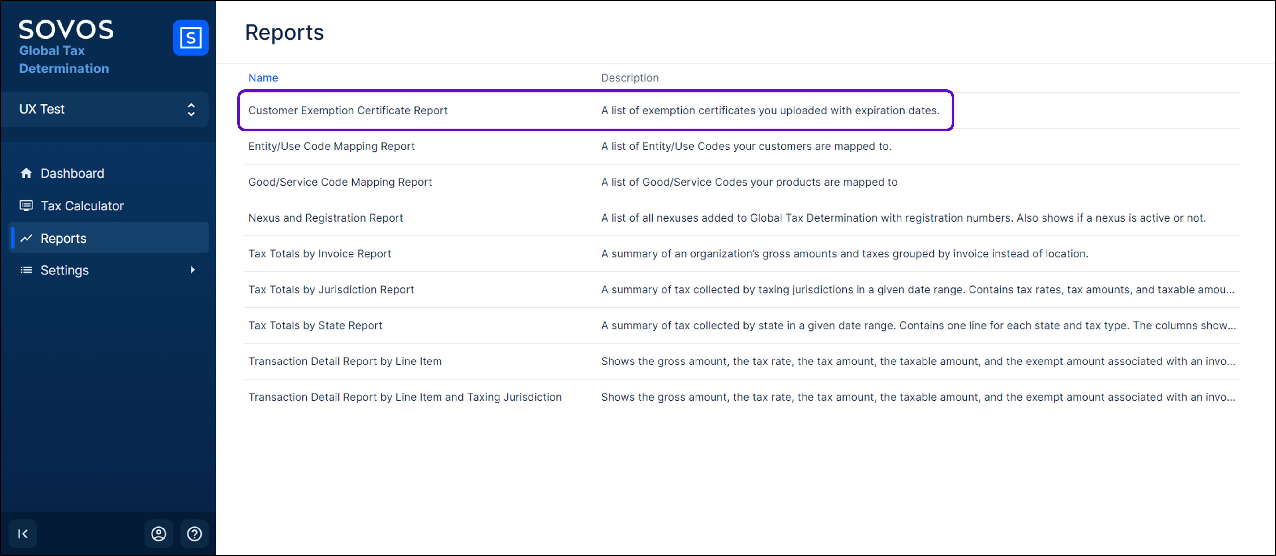The width and height of the screenshot is (1276, 556).
Task: Select the Nexus and Registration Report row
Action: coord(325,218)
